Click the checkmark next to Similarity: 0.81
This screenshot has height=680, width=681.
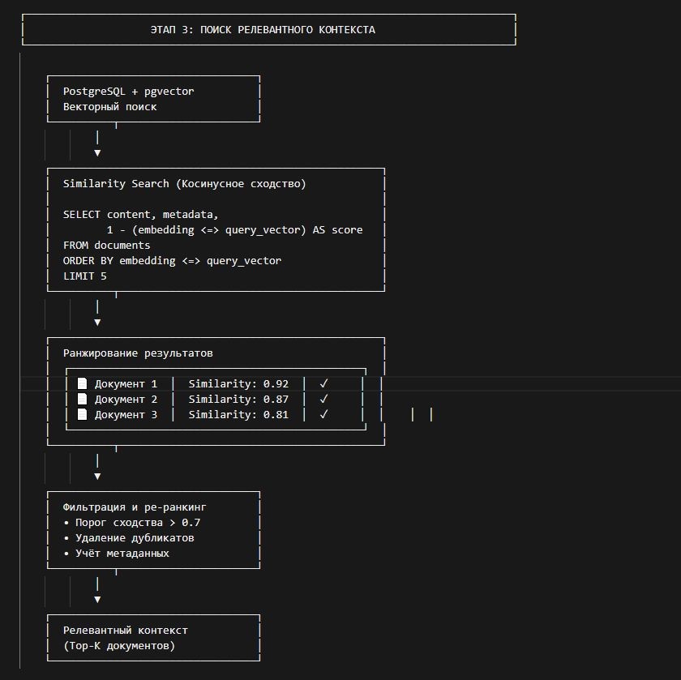323,415
